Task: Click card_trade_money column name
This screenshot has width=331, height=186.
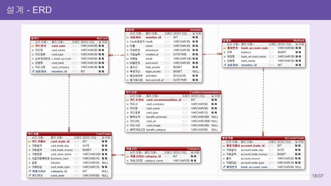Action: tap(62, 150)
